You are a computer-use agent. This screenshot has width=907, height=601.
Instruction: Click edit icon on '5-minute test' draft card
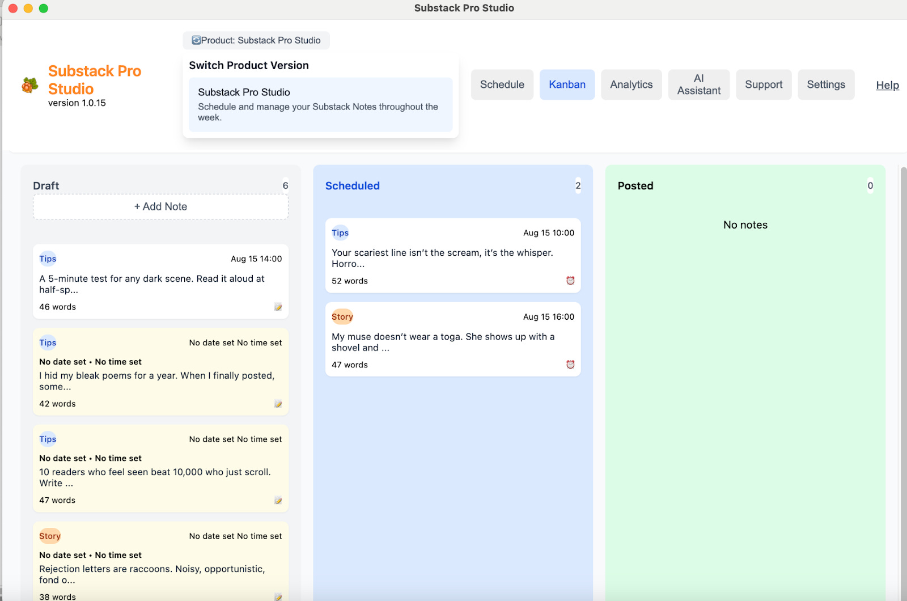pos(278,307)
